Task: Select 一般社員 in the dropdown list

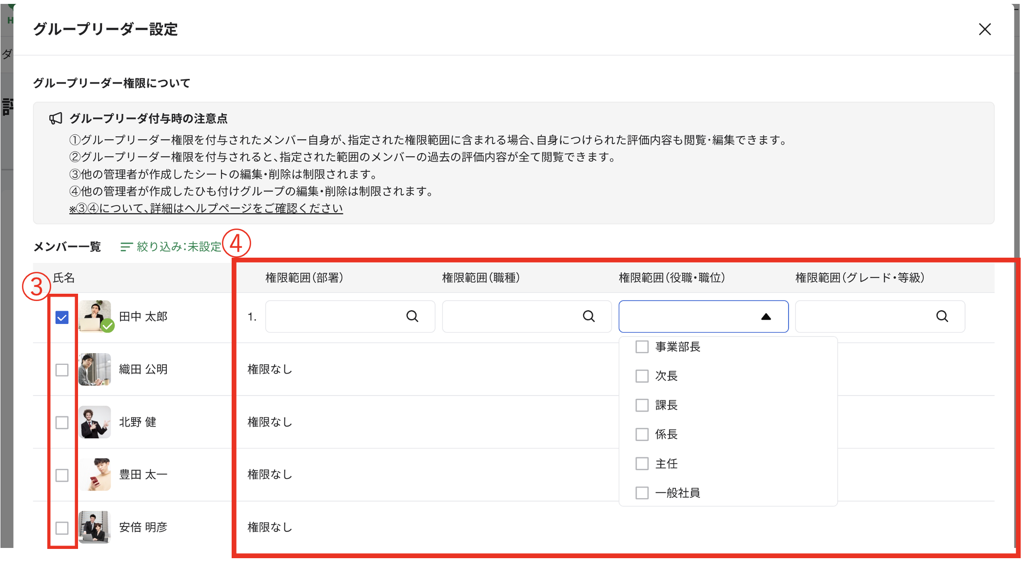Action: click(642, 493)
